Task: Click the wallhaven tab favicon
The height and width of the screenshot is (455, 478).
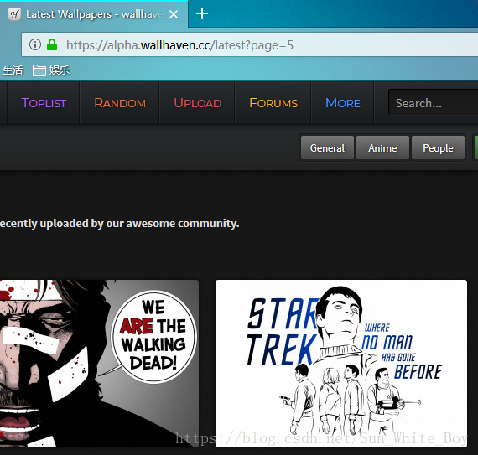Action: pyautogui.click(x=14, y=14)
